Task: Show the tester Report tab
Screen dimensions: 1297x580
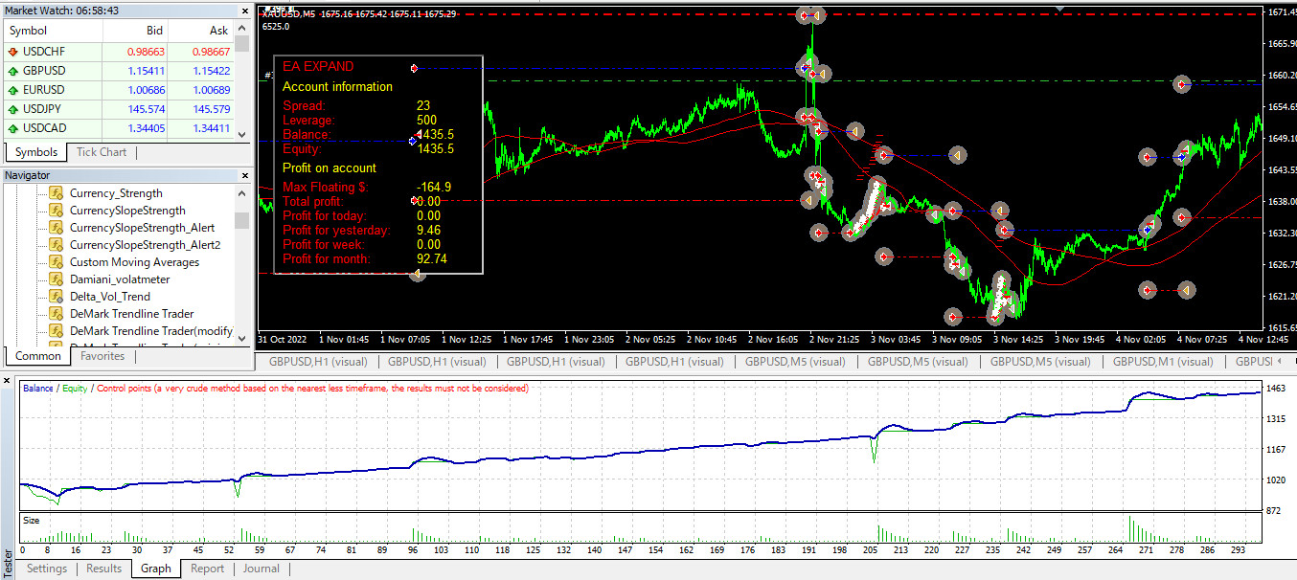Action: pyautogui.click(x=207, y=569)
